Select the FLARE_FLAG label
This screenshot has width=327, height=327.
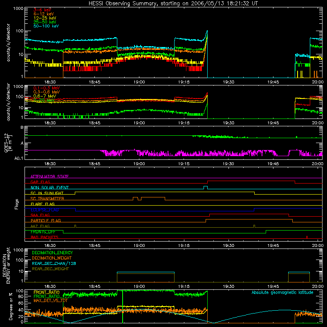43,204
